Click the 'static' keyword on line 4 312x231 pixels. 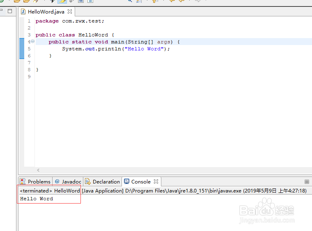[82, 42]
